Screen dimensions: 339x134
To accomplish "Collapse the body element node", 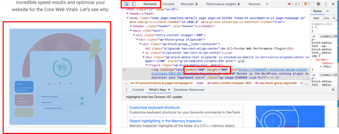I will coord(128,18).
